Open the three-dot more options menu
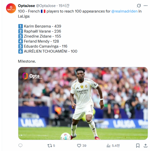150x151 pixels. click(x=145, y=6)
